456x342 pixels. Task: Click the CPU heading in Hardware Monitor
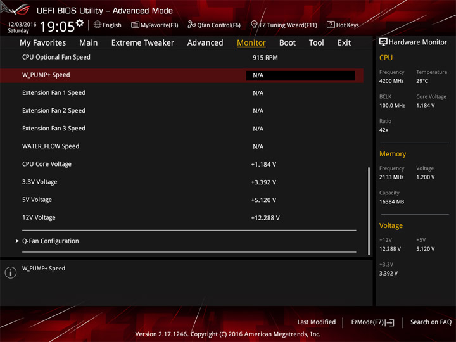[x=386, y=58]
